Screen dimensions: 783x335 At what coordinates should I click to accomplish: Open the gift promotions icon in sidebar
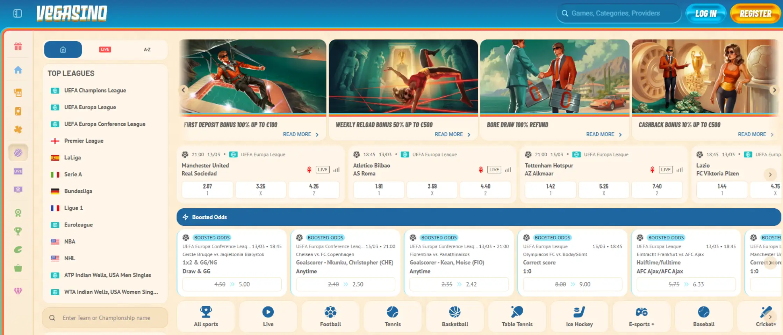click(18, 46)
